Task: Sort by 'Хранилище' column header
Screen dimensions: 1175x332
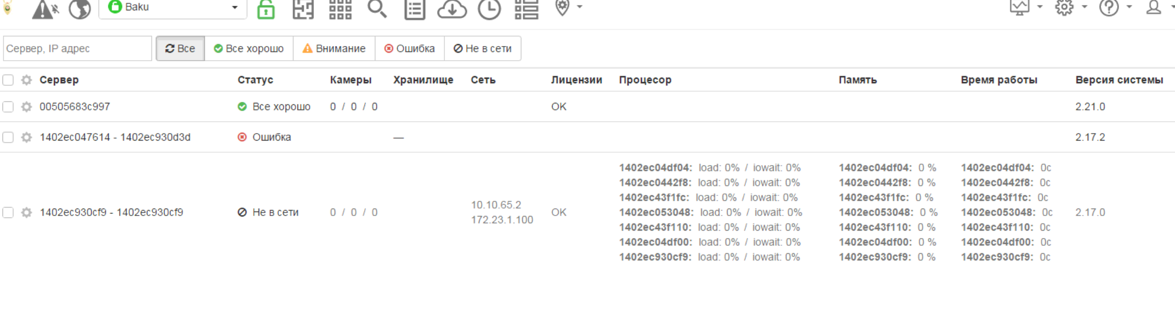Action: tap(423, 80)
